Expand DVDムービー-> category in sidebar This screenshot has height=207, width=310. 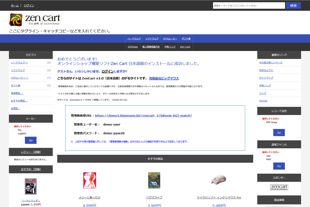(20, 78)
